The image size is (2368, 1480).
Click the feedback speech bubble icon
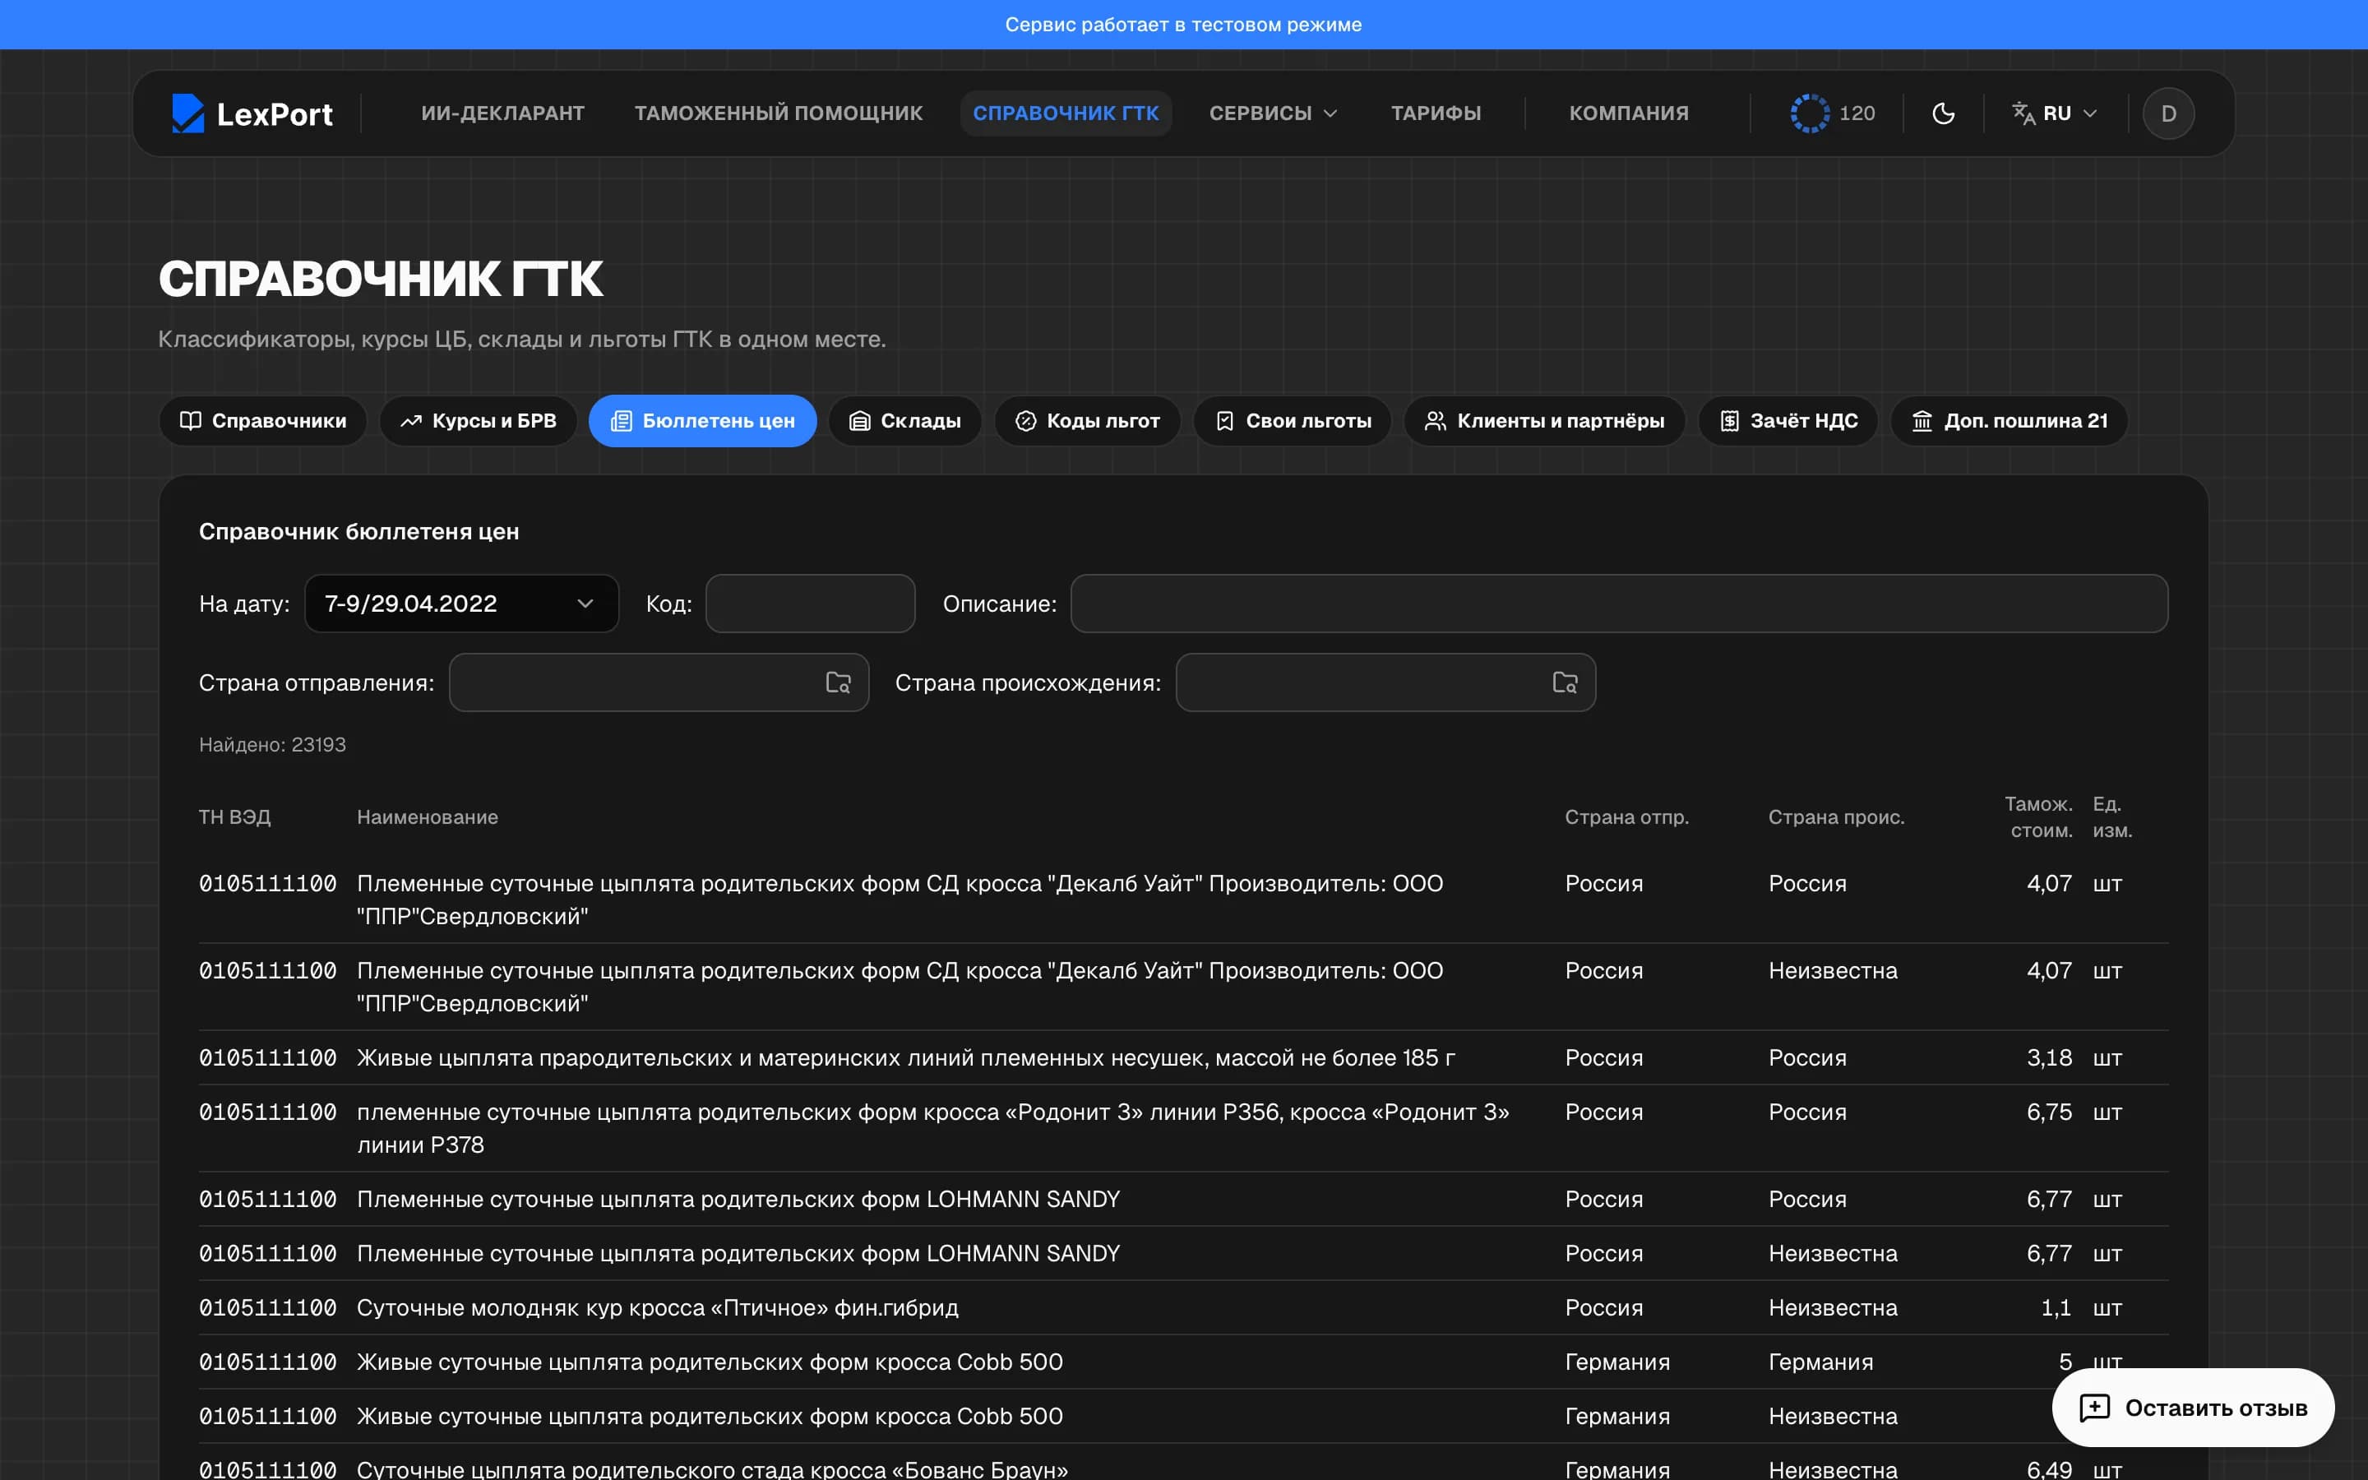coord(2094,1408)
